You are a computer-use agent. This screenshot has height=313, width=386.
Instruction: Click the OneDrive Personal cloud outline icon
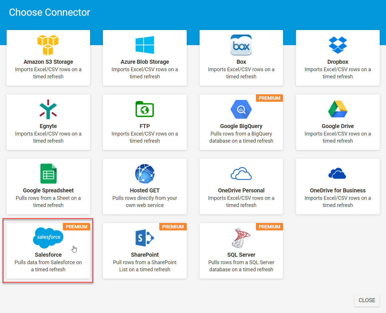point(241,174)
